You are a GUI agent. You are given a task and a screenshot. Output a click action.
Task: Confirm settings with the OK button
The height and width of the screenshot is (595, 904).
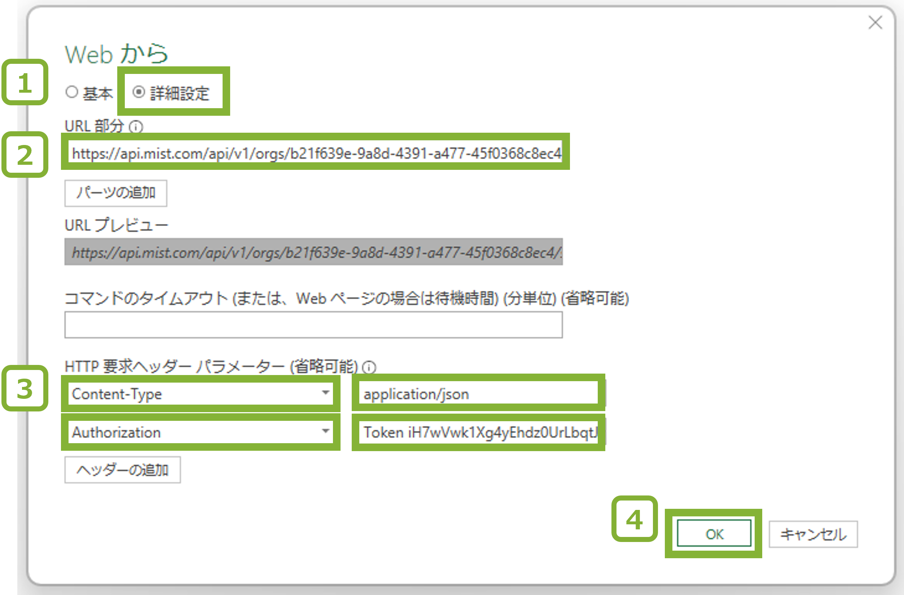714,534
